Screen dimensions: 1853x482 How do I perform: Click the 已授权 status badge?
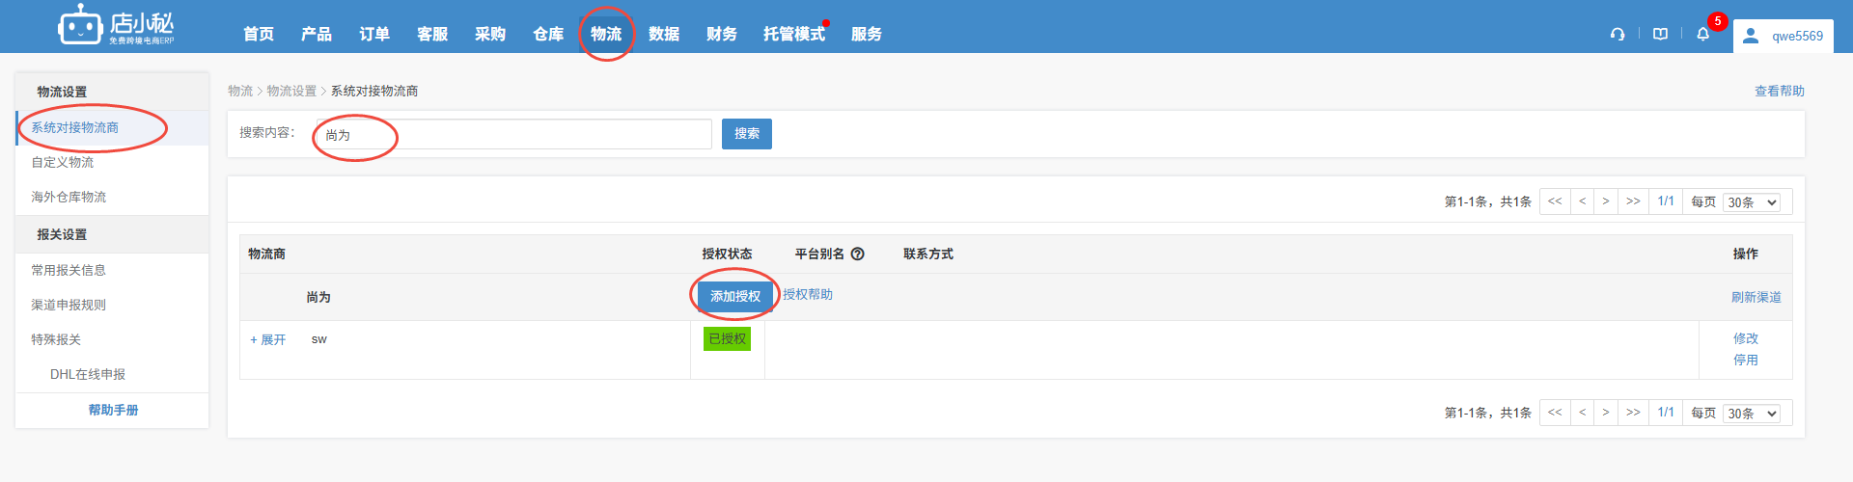point(728,339)
